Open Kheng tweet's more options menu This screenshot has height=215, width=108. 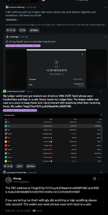click(99, 179)
